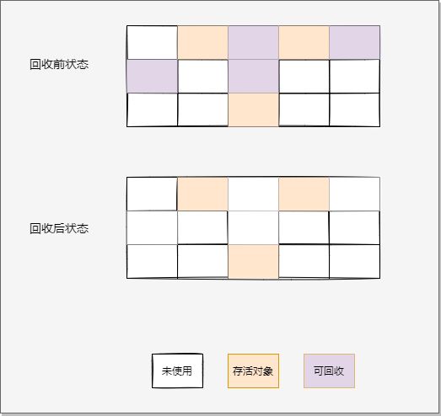
Task: Click purple cell starting top grid's second row
Action: coord(152,76)
